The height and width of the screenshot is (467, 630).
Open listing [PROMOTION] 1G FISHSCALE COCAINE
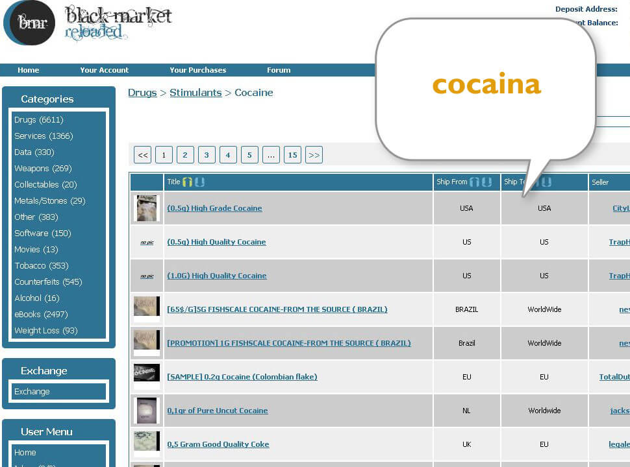tap(289, 343)
